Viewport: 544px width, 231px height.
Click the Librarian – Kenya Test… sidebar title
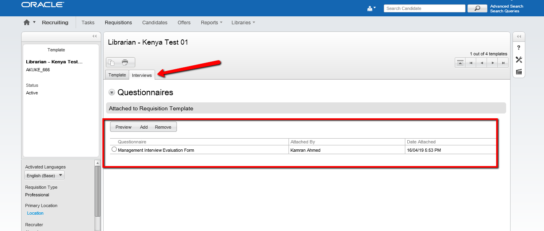click(x=54, y=62)
